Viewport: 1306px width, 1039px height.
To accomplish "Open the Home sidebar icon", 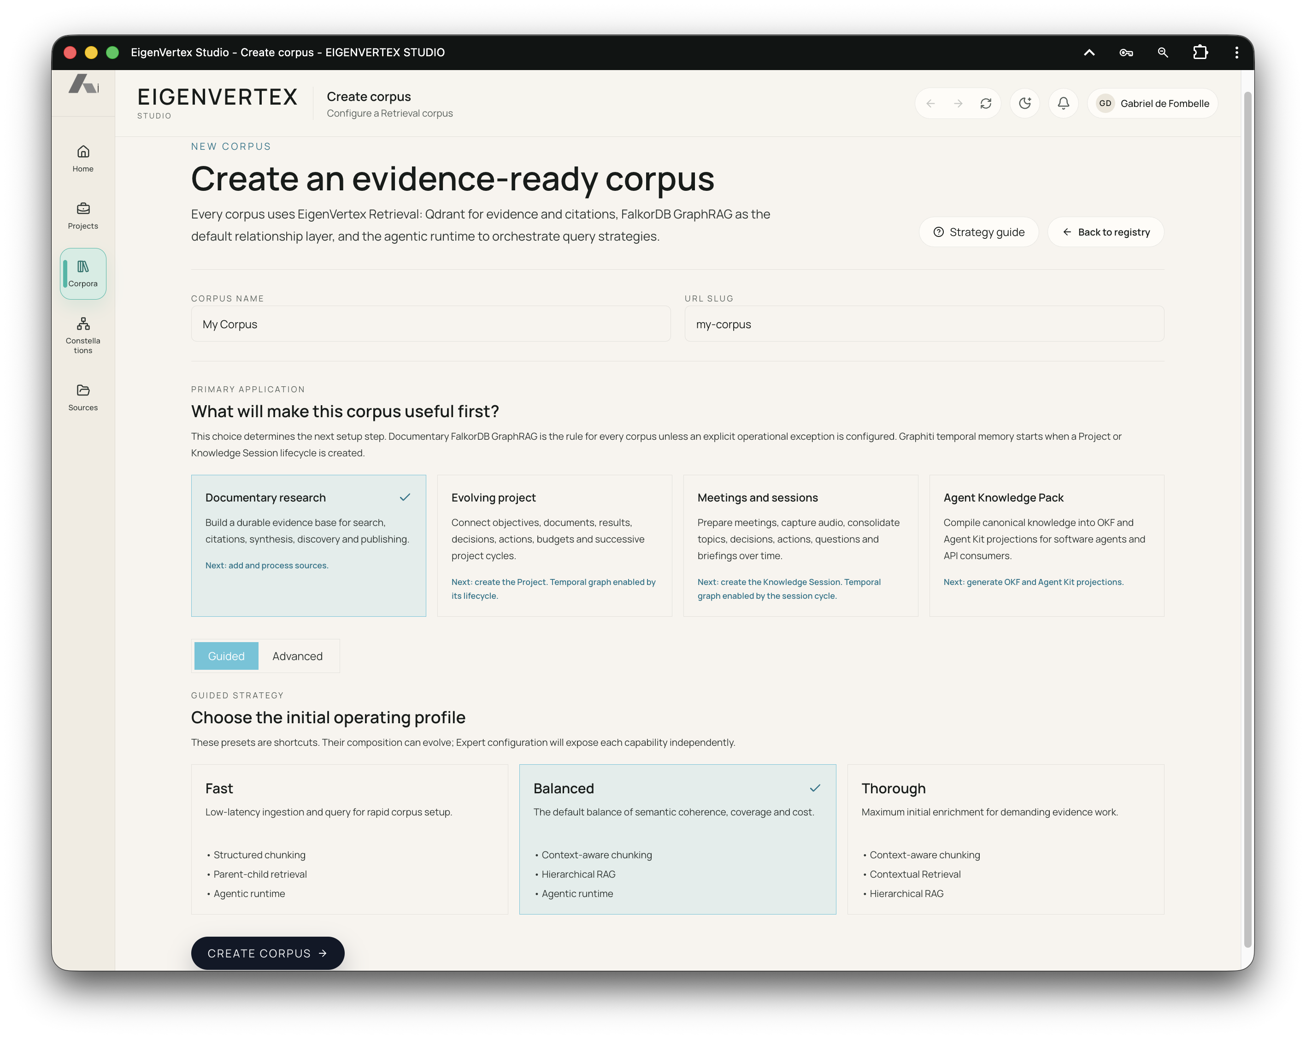I will tap(83, 152).
